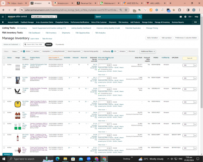Toggle the select-all checkbox in table header

[4, 58]
